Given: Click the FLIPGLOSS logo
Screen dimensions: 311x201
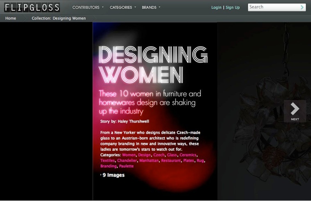Looking at the screenshot, I should tap(32, 7).
